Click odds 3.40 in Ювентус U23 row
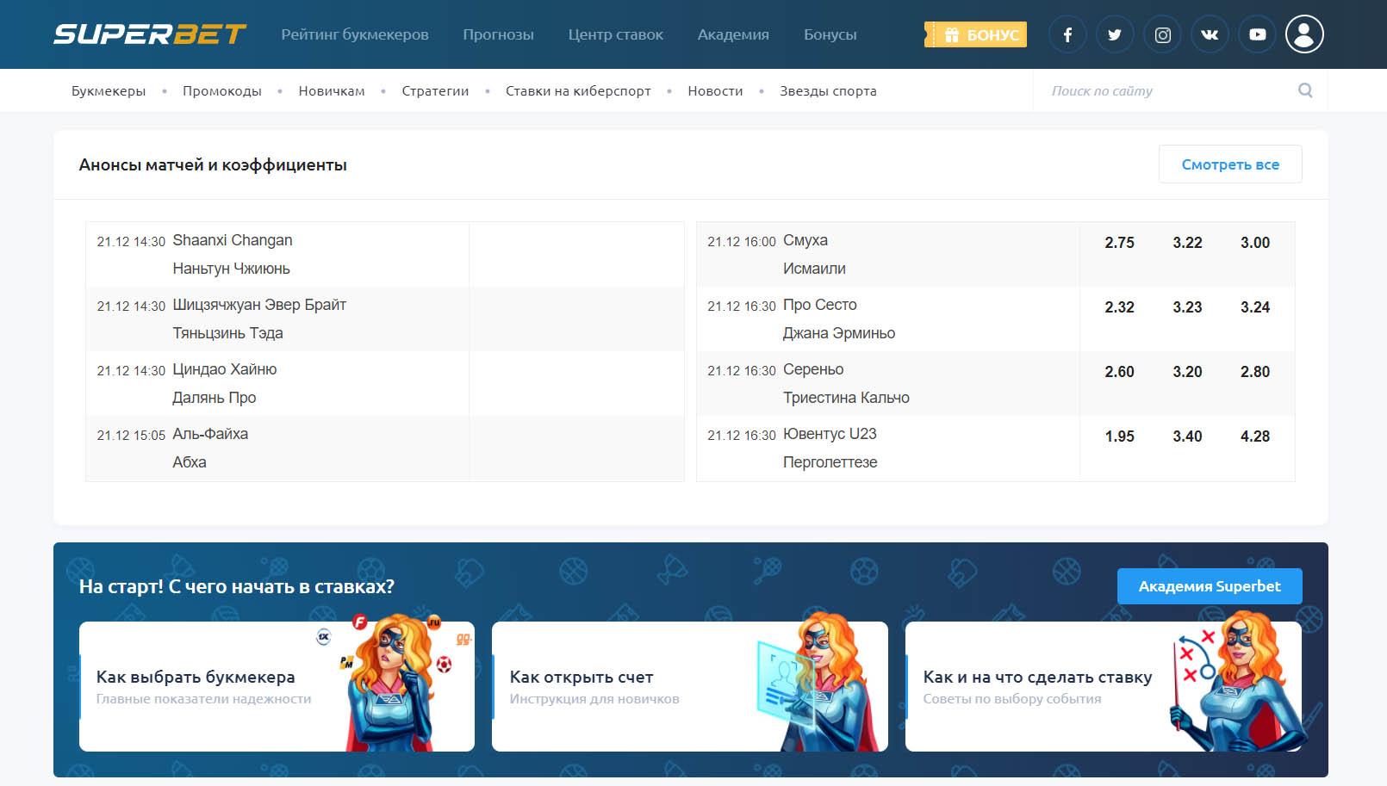Viewport: 1387px width, 786px height. click(1187, 436)
